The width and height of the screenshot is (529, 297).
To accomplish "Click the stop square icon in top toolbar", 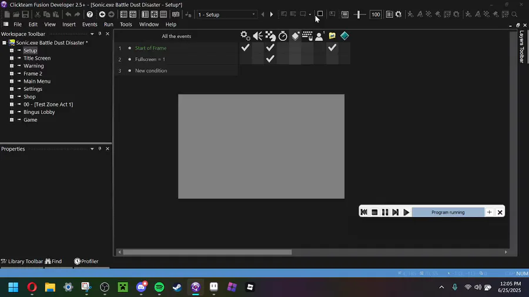I will (x=320, y=14).
